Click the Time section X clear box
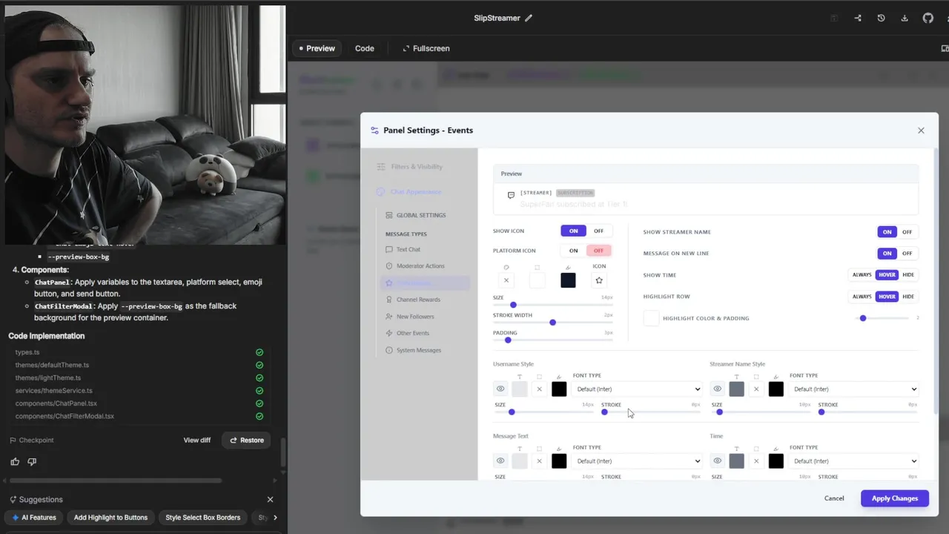 [756, 461]
